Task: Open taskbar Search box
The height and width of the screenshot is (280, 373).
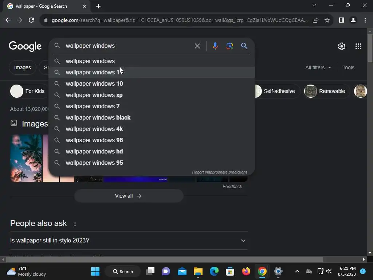Action: [123, 271]
